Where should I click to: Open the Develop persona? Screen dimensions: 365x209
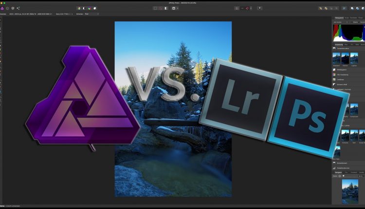point(13,8)
